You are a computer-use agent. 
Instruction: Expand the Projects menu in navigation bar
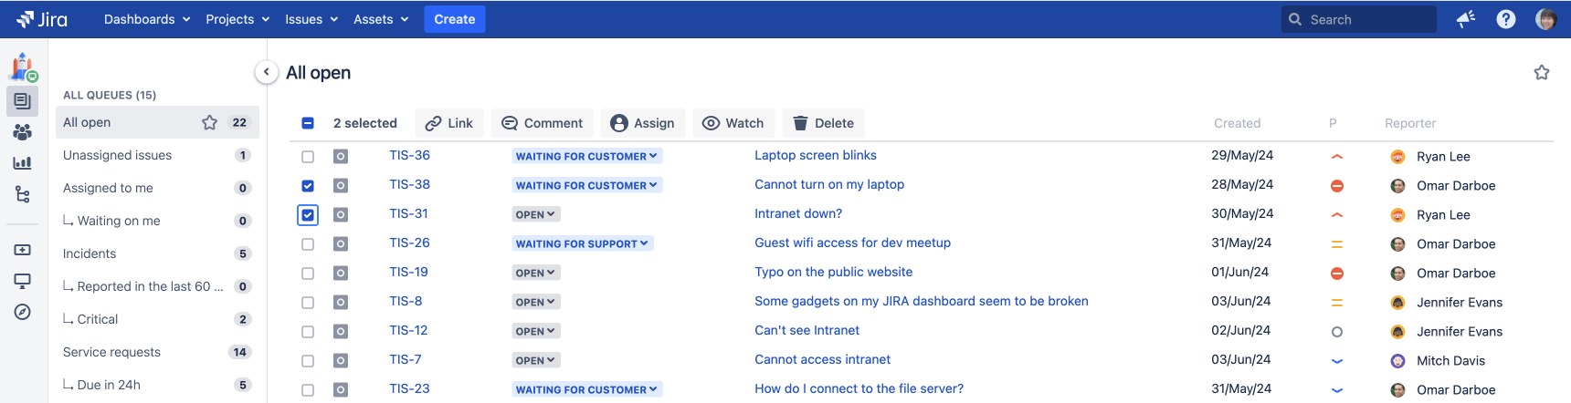(237, 19)
